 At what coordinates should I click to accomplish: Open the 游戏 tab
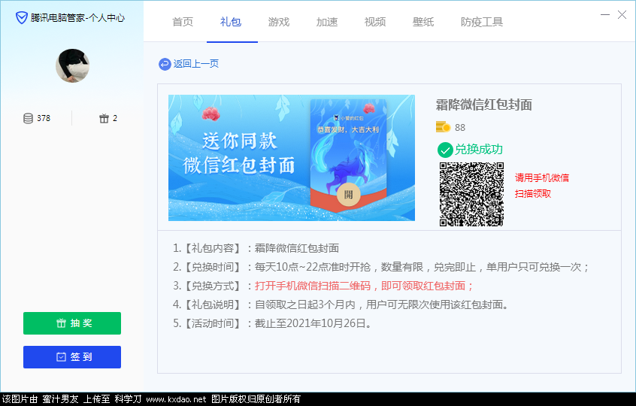(279, 22)
